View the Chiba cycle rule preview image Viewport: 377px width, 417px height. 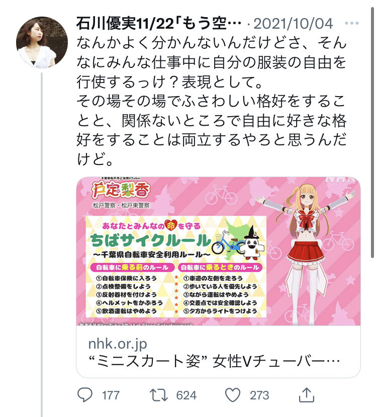pyautogui.click(x=218, y=251)
